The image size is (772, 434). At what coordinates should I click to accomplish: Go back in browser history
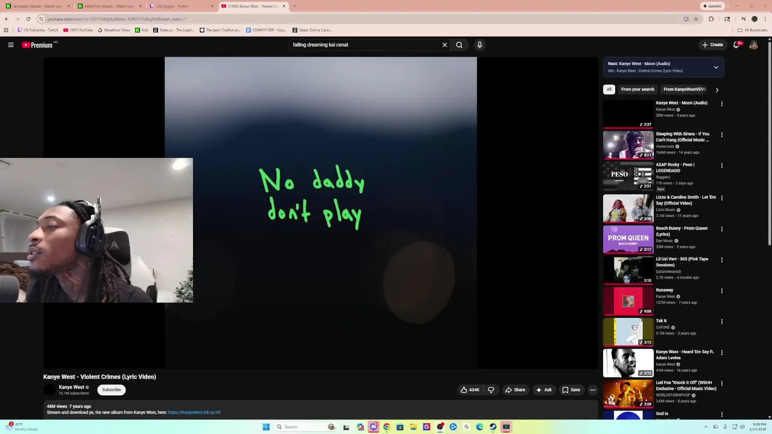click(7, 19)
